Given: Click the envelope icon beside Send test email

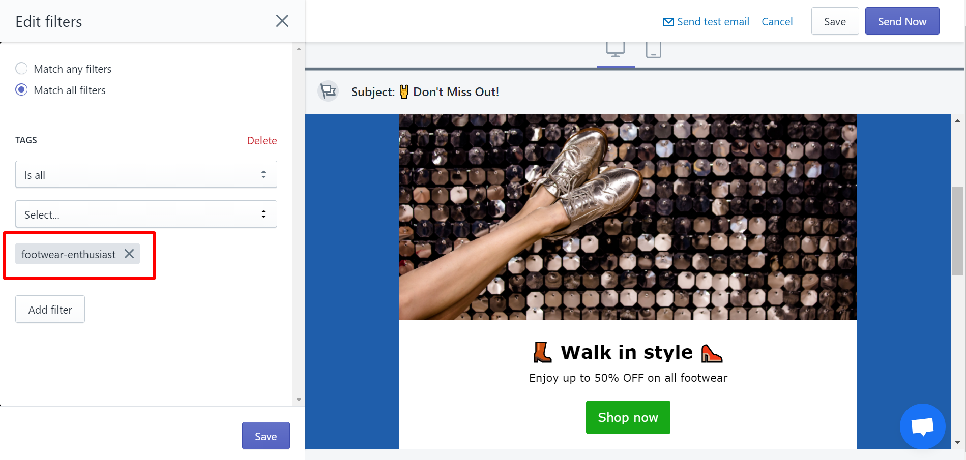Looking at the screenshot, I should click(668, 22).
